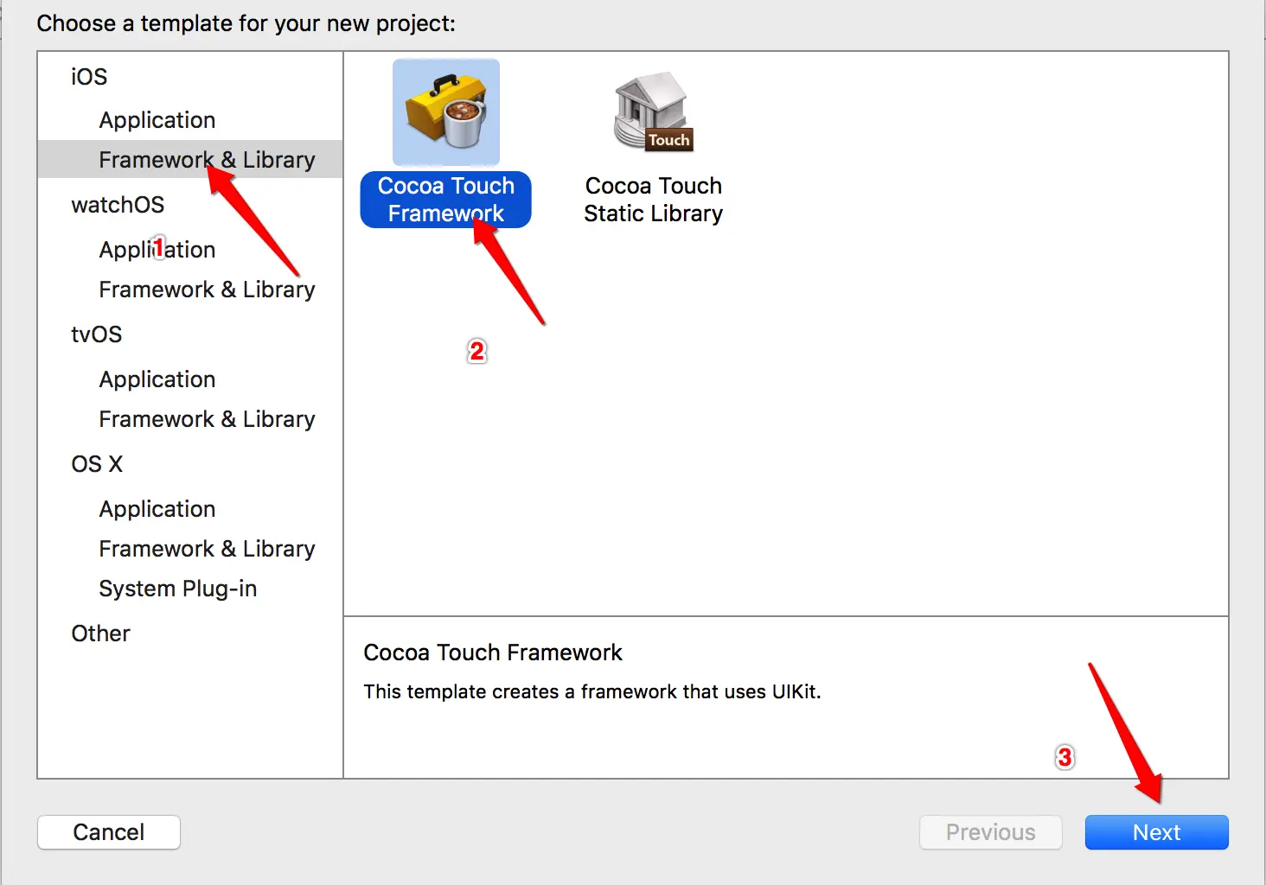Click the Next button
Image resolution: width=1266 pixels, height=885 pixels.
1157,832
